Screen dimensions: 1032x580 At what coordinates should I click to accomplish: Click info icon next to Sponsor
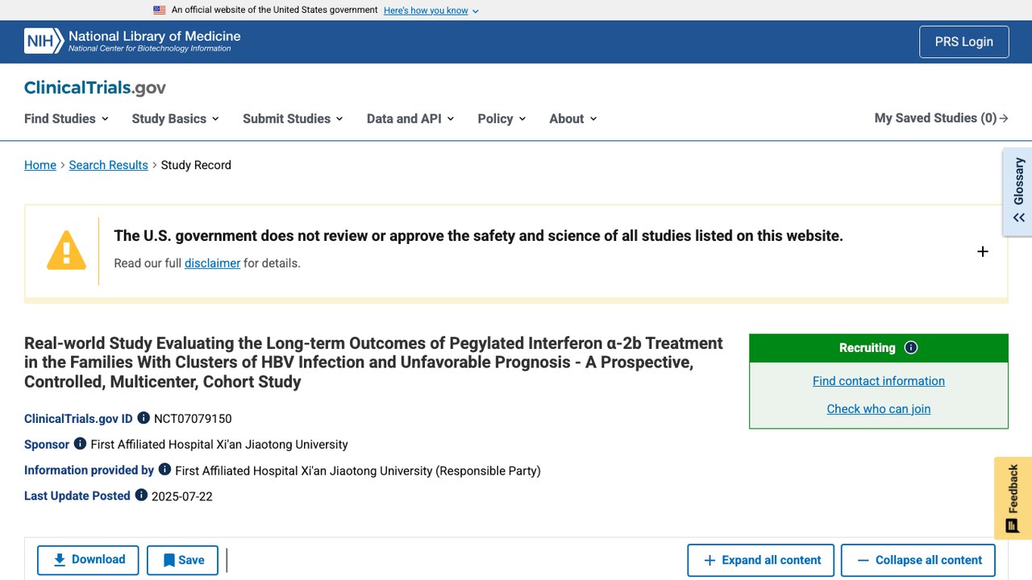click(x=80, y=444)
